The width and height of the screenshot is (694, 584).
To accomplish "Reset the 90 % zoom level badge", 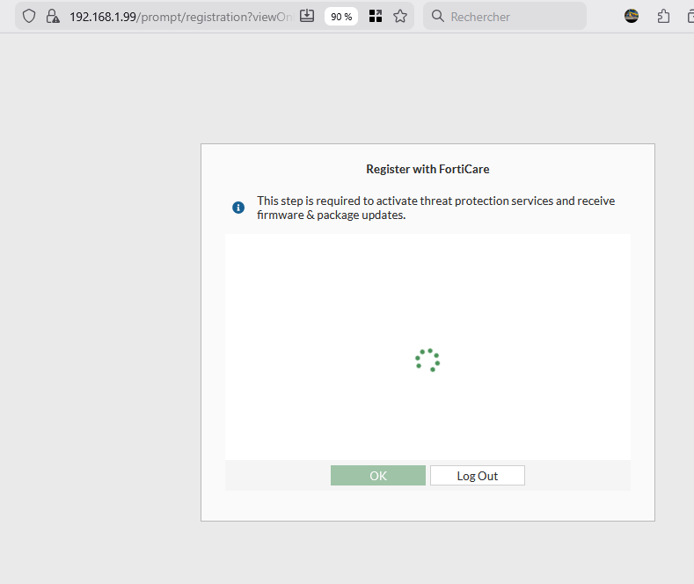I will tap(341, 17).
